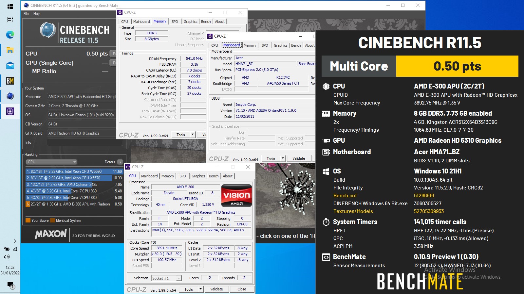Select the AMD Opteron 2435 ranking row

tap(74, 184)
